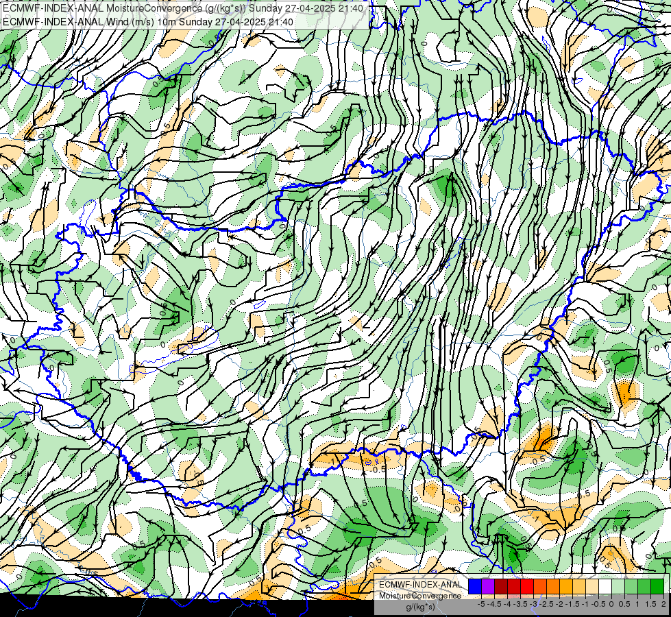Click 'ECMWF-INDEX-ANAL' label in the legend box
Image resolution: width=671 pixels, height=617 pixels.
pos(420,585)
